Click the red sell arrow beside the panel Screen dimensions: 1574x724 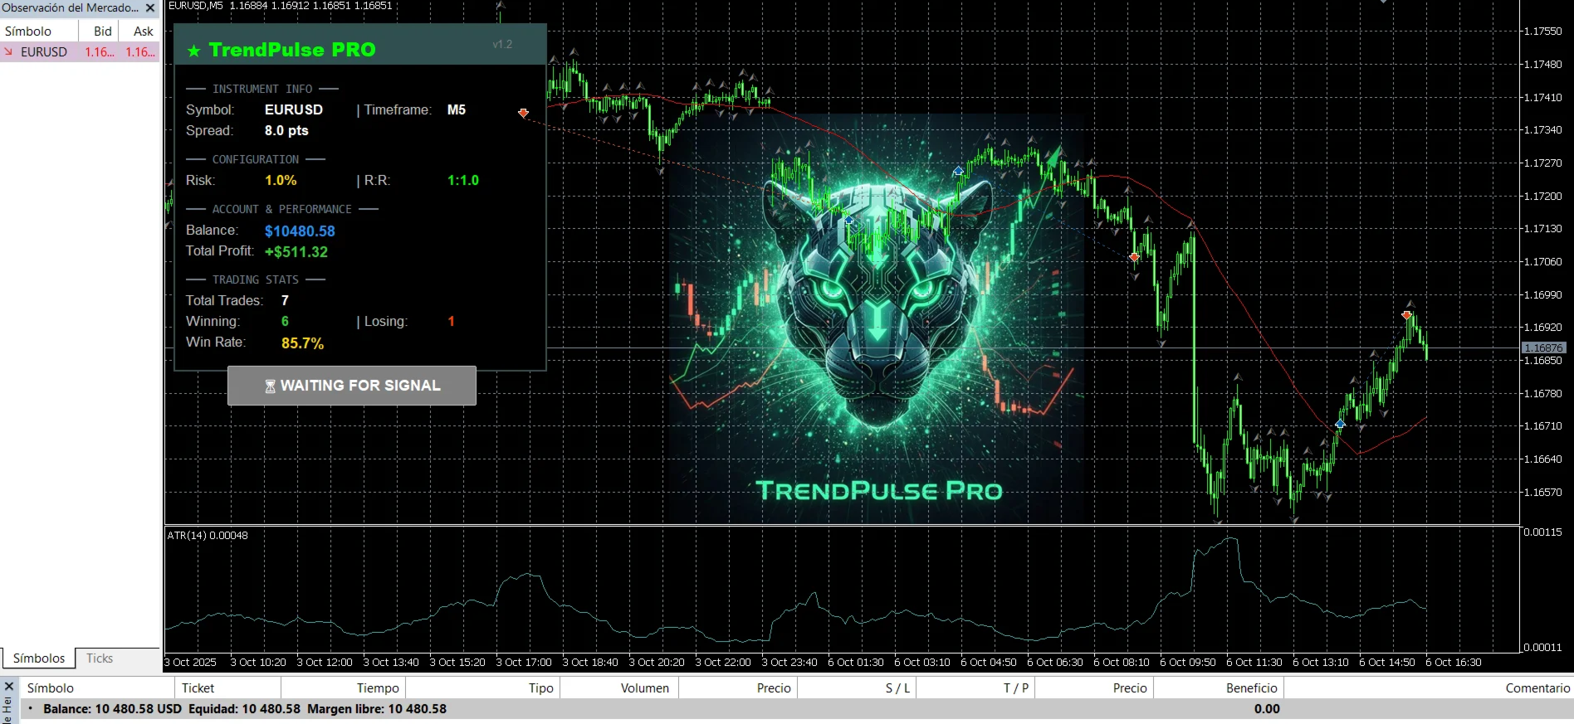[x=523, y=113]
